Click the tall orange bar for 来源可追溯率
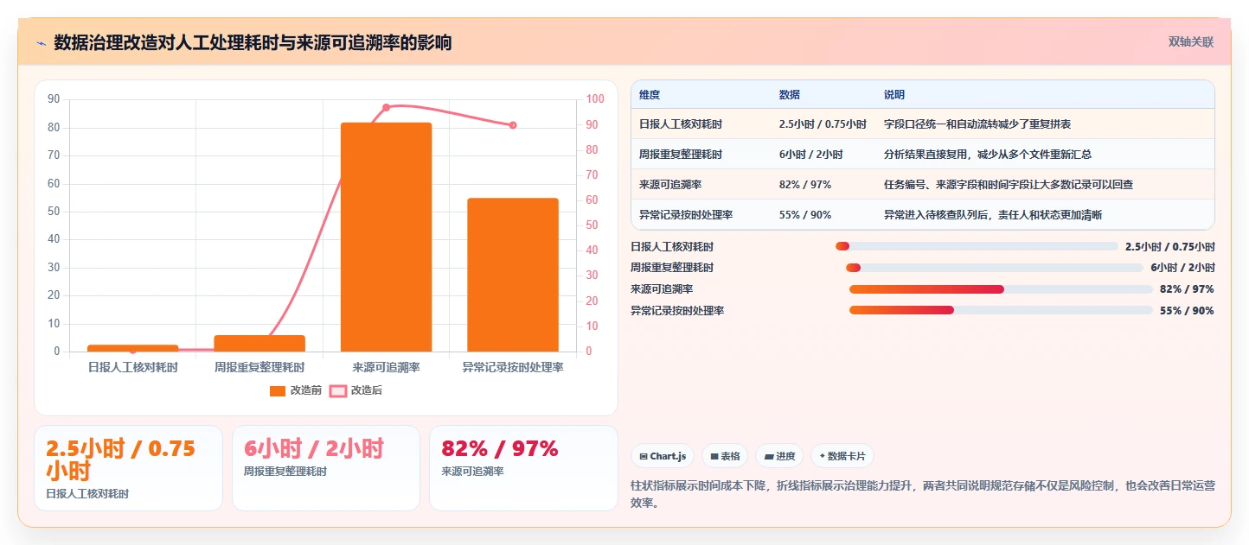1249x545 pixels. (386, 237)
